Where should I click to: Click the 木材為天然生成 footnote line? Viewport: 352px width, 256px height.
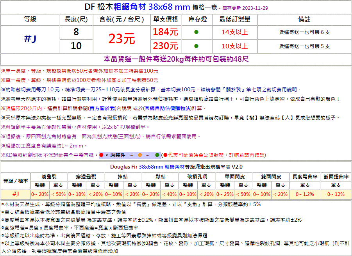(x=131, y=204)
